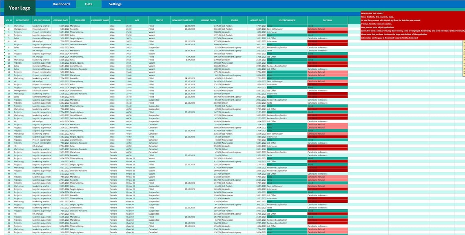Image resolution: width=465 pixels, height=235 pixels.
Task: Open the Settings tab
Action: 115,4
